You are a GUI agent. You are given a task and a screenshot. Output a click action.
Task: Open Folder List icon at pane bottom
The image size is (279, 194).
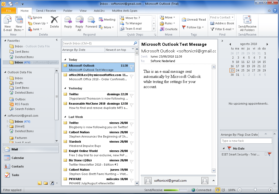tap(46, 183)
